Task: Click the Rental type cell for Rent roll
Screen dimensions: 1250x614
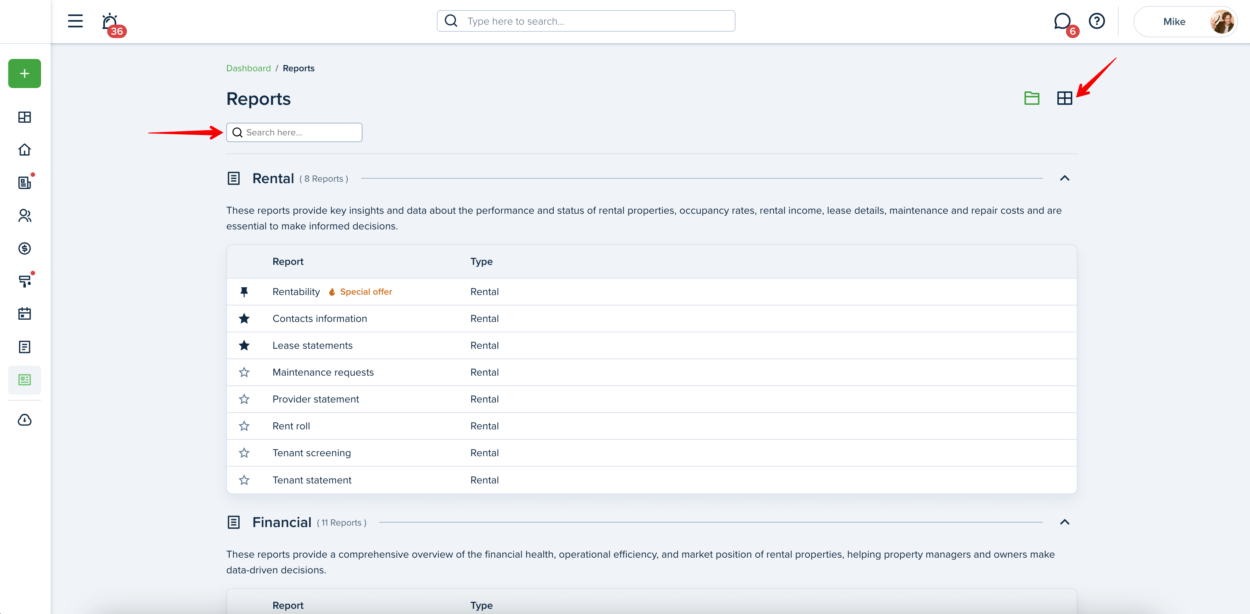Action: click(x=484, y=426)
